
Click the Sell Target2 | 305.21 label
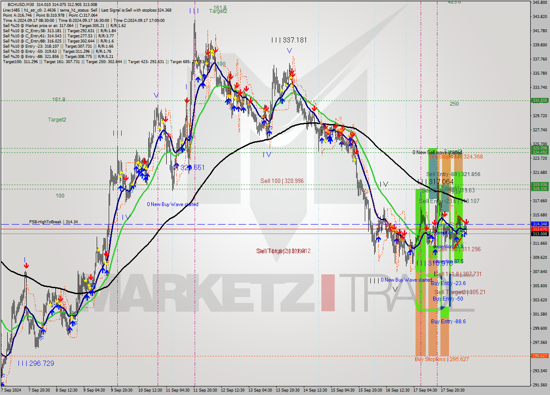[460, 292]
